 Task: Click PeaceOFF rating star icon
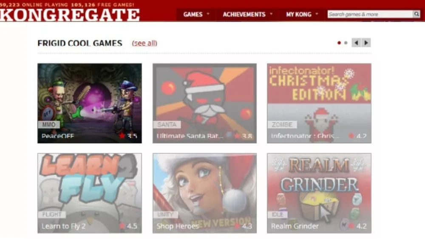pyautogui.click(x=122, y=135)
